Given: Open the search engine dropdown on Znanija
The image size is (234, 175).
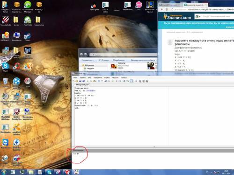Looking at the screenshot, I should click(x=198, y=16).
